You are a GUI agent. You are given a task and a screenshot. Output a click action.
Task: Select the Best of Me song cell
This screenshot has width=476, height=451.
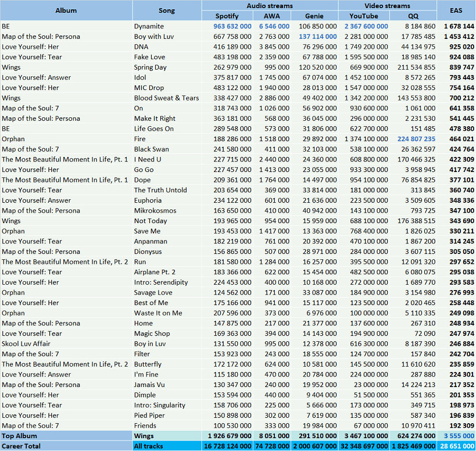[167, 303]
